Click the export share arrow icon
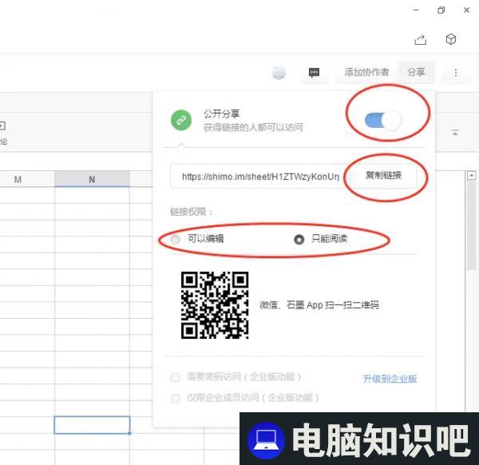 [421, 39]
